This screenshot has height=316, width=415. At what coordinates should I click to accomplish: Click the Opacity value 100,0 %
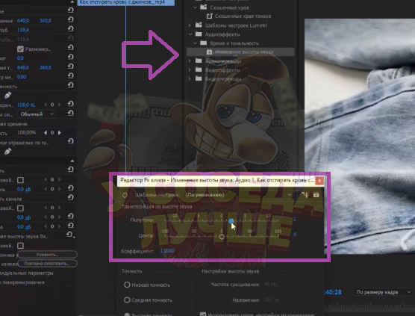click(x=26, y=105)
